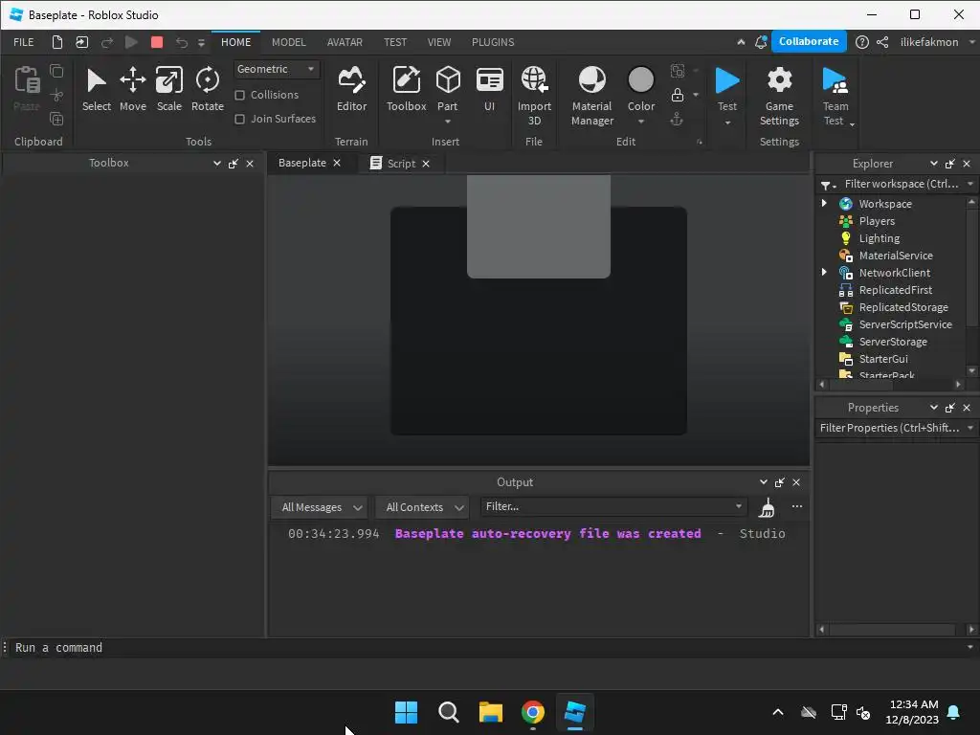The image size is (980, 735).
Task: Enable the Collisions checkbox
Action: (239, 95)
